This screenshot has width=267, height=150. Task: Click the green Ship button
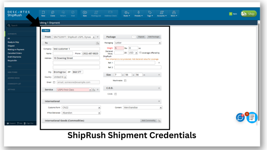tap(249, 14)
